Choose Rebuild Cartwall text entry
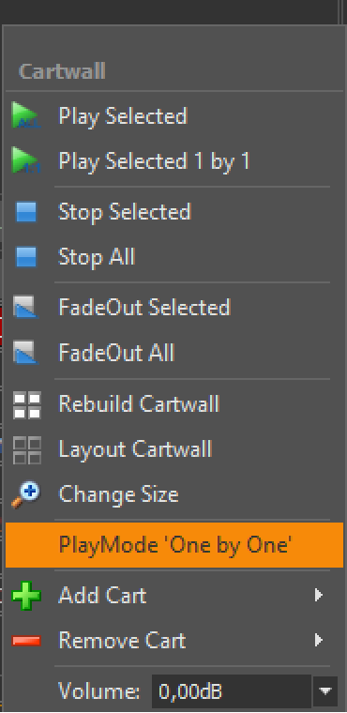Image resolution: width=347 pixels, height=713 pixels. click(139, 404)
